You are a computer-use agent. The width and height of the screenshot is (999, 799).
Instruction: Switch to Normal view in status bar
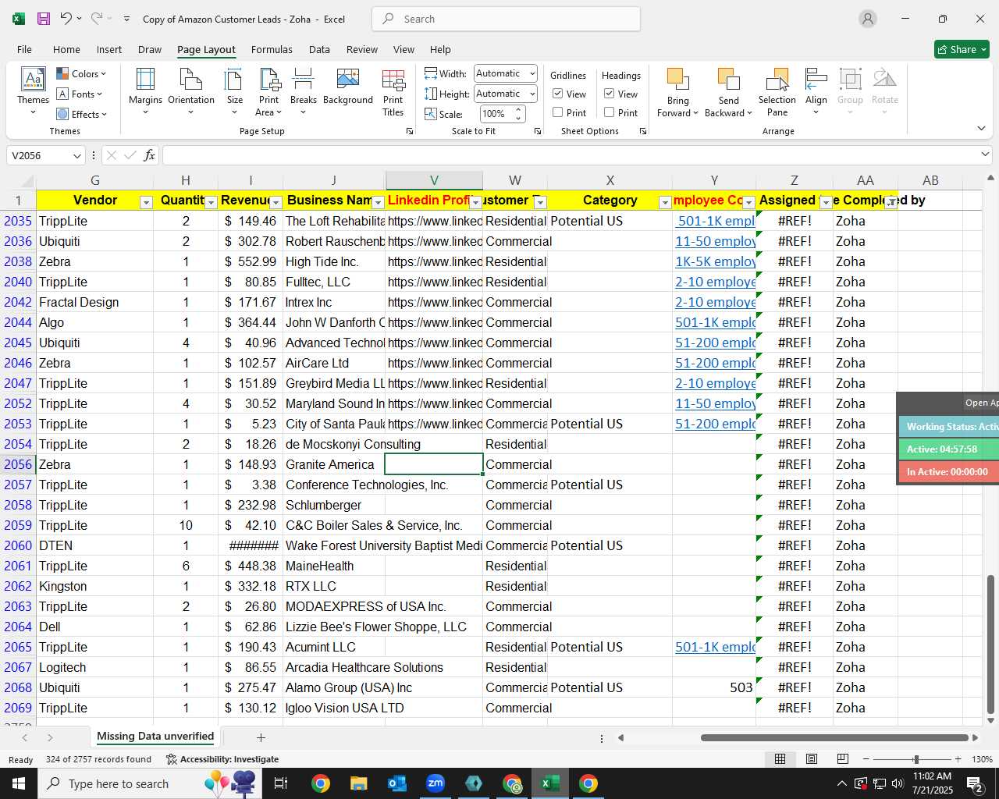click(780, 759)
